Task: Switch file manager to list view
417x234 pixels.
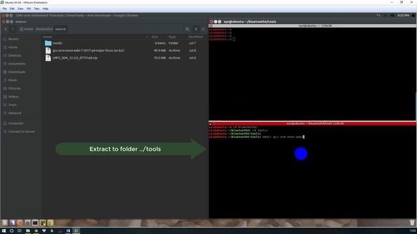Action: coord(196,29)
